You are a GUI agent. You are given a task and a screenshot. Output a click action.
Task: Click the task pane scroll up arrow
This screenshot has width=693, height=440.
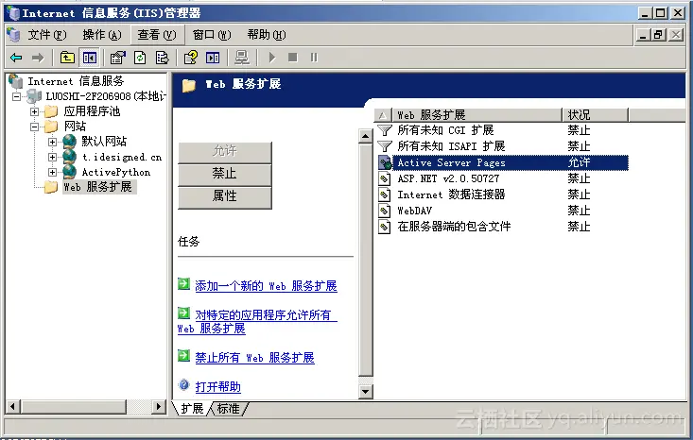click(365, 136)
